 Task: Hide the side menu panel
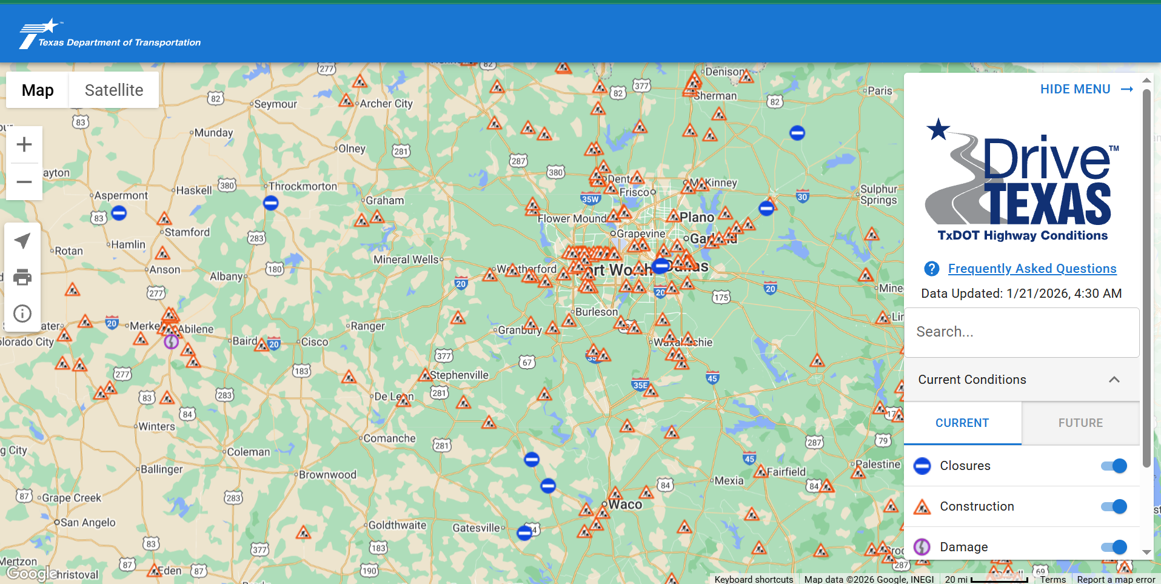tap(1086, 89)
